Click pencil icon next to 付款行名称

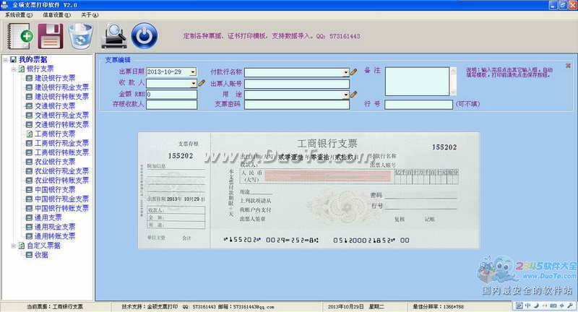click(353, 71)
